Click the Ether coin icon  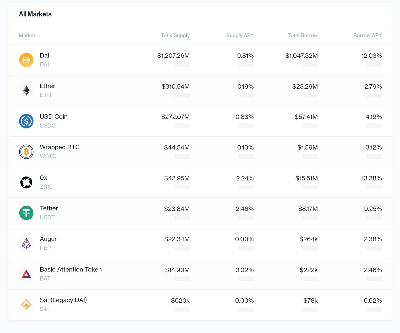tap(26, 90)
